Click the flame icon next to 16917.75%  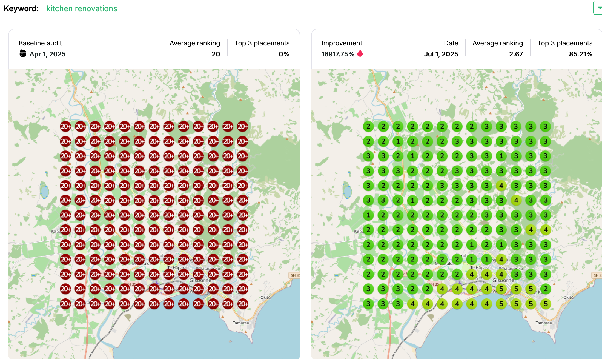pyautogui.click(x=360, y=53)
